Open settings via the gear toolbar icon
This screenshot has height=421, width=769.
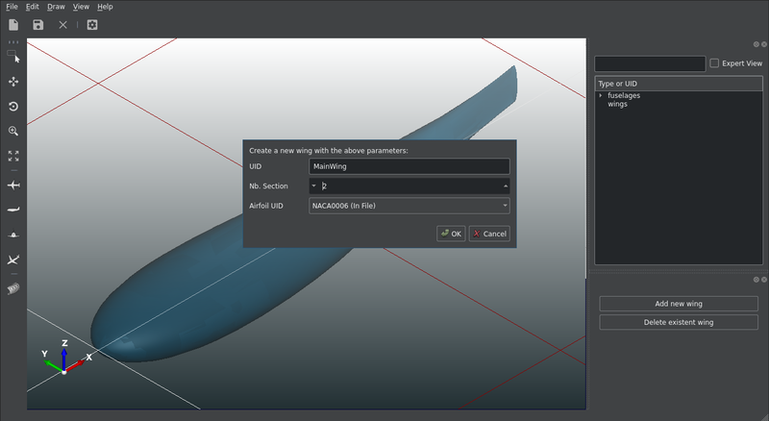click(x=92, y=25)
